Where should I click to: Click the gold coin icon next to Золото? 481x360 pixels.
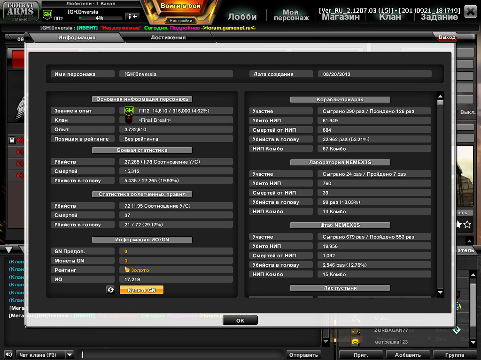point(127,270)
